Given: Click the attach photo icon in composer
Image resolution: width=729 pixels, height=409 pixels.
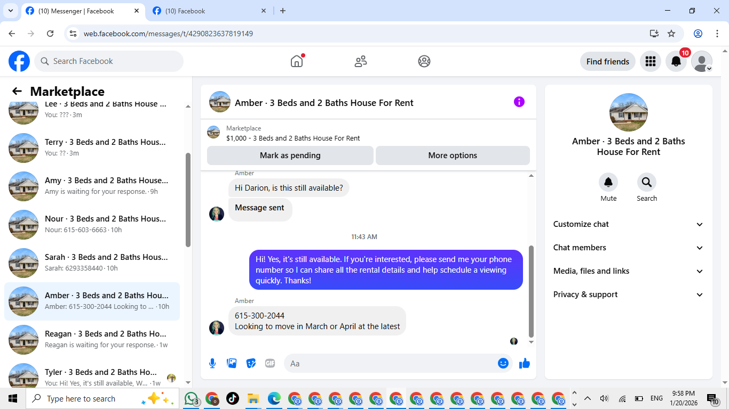Looking at the screenshot, I should point(232,363).
